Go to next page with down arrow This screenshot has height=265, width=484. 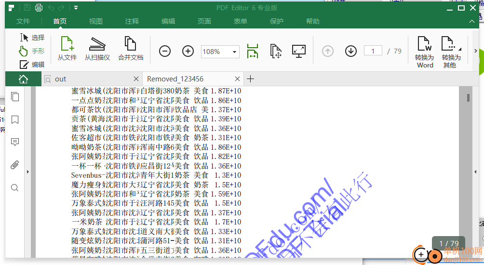[x=351, y=51]
